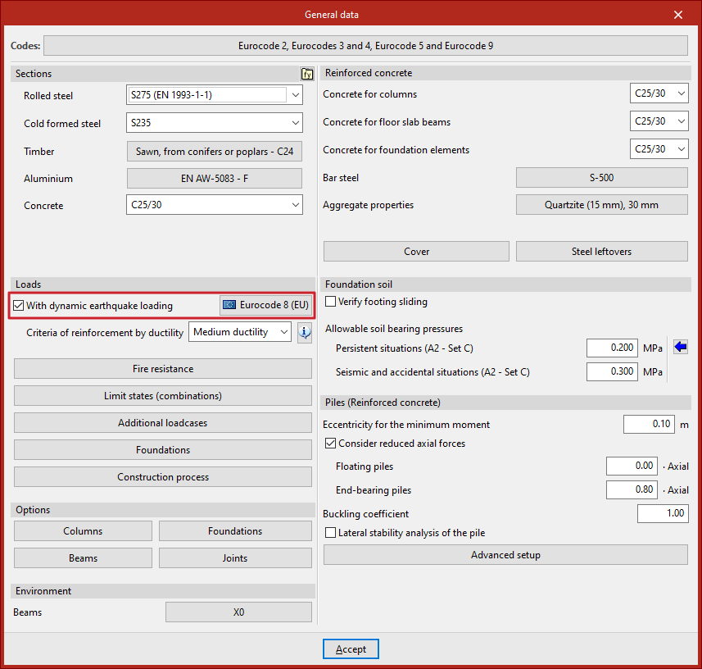Screen dimensions: 702x669
Task: Open the Joints options button
Action: coord(235,557)
